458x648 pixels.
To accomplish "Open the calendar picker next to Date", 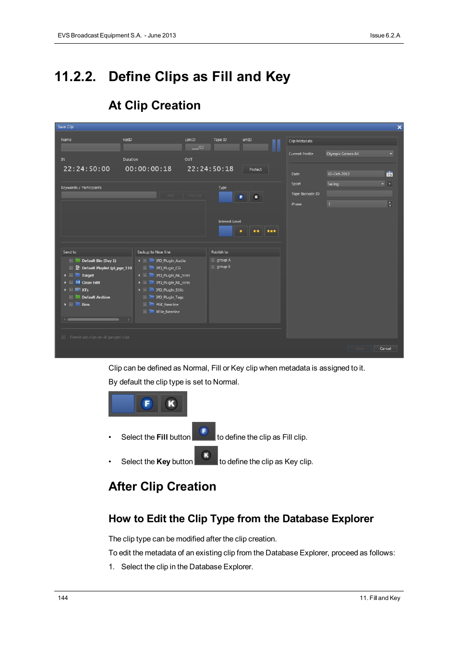I will coord(389,174).
